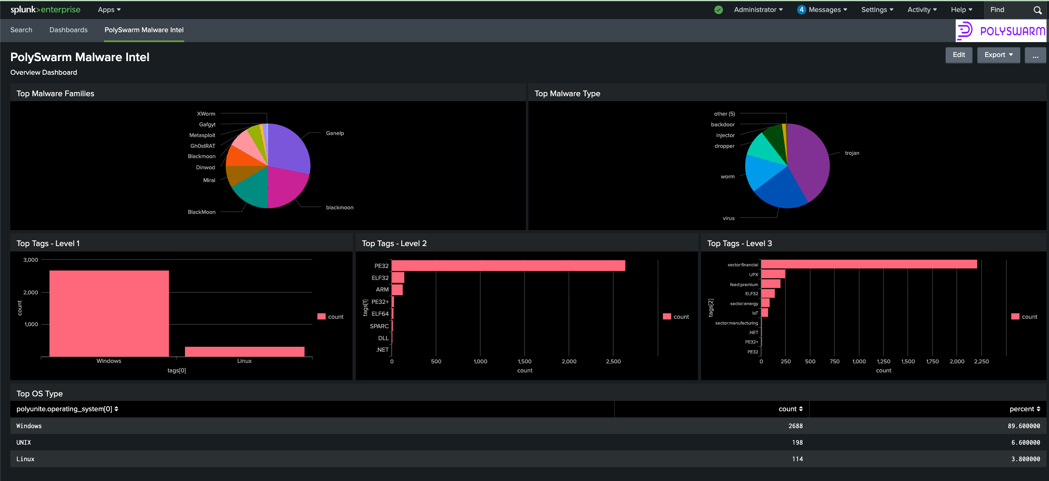Click the green health status check icon
The width and height of the screenshot is (1049, 481).
(719, 10)
